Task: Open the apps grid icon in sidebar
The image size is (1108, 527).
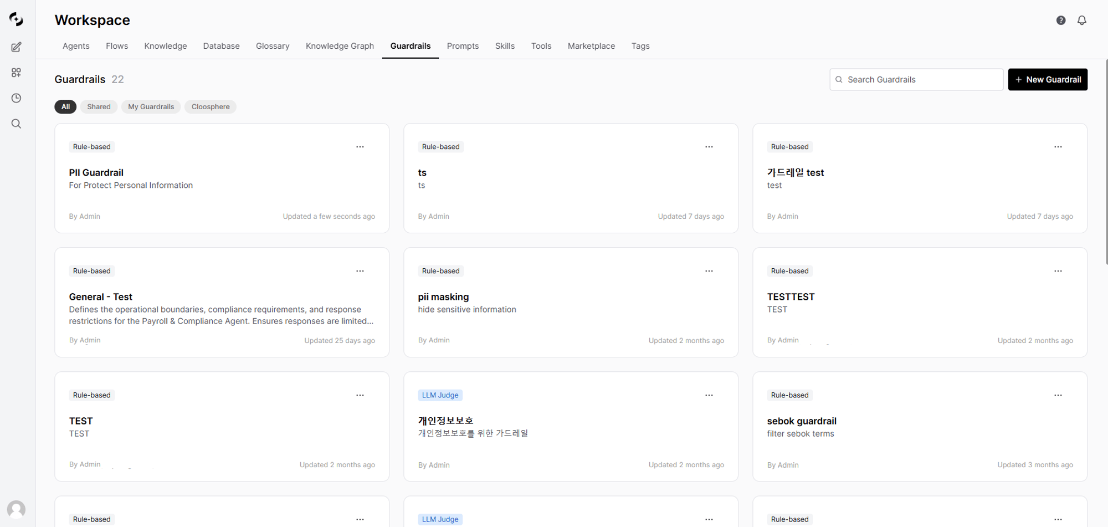Action: (x=16, y=73)
